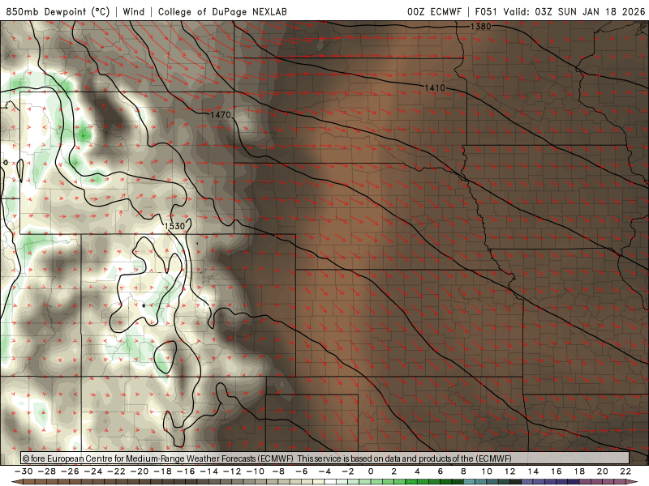This screenshot has width=649, height=486.
Task: Click the -6 value on the color scale
Action: click(x=302, y=471)
